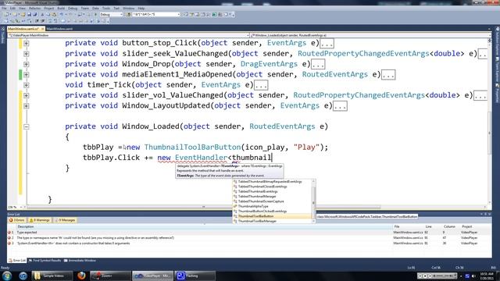Select the 'Type expected' error row
Viewport: 500px width, 281px height.
click(249, 233)
